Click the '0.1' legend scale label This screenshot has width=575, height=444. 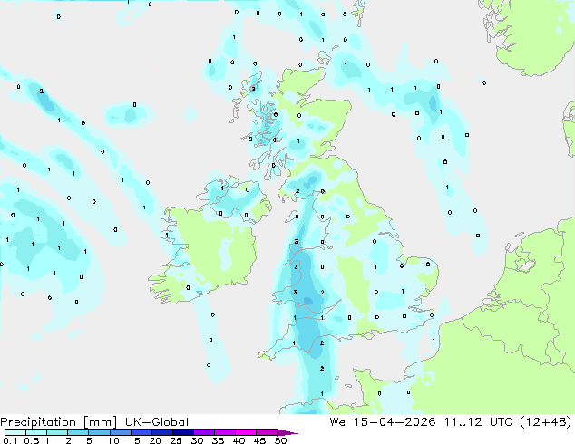coord(10,440)
